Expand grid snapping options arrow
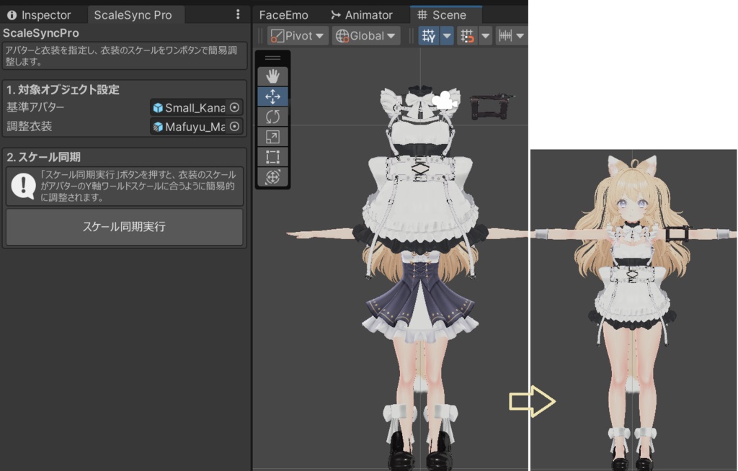Image resolution: width=738 pixels, height=471 pixels. click(485, 36)
